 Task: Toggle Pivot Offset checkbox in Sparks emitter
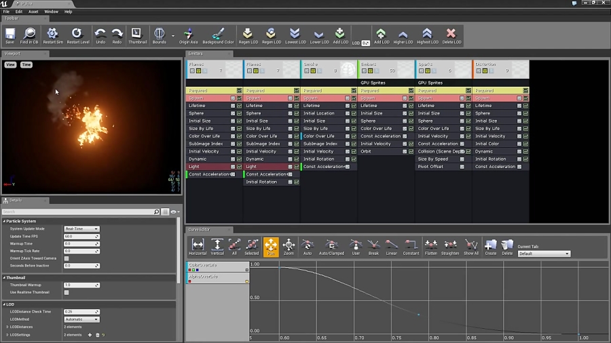pos(462,167)
